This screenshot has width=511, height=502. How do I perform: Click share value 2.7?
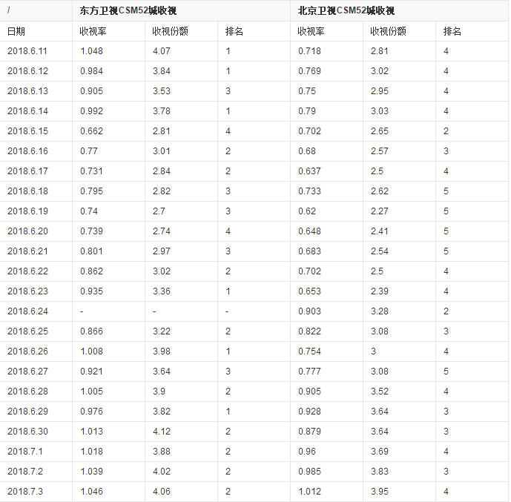click(x=159, y=211)
